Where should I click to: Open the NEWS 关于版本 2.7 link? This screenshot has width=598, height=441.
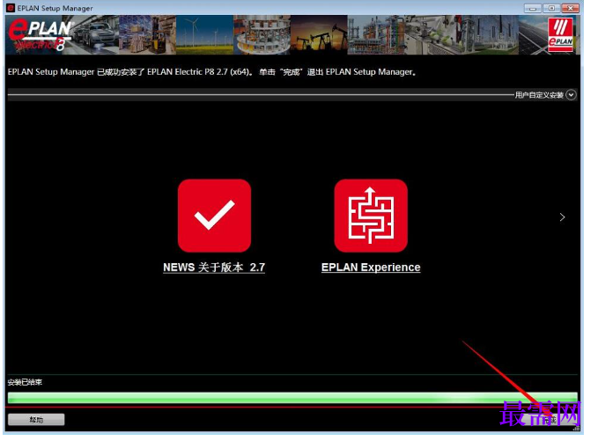coord(214,268)
